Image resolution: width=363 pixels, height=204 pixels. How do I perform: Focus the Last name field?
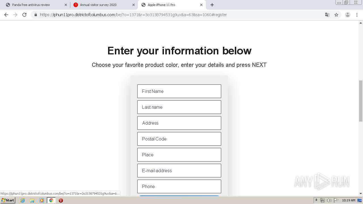(x=179, y=107)
